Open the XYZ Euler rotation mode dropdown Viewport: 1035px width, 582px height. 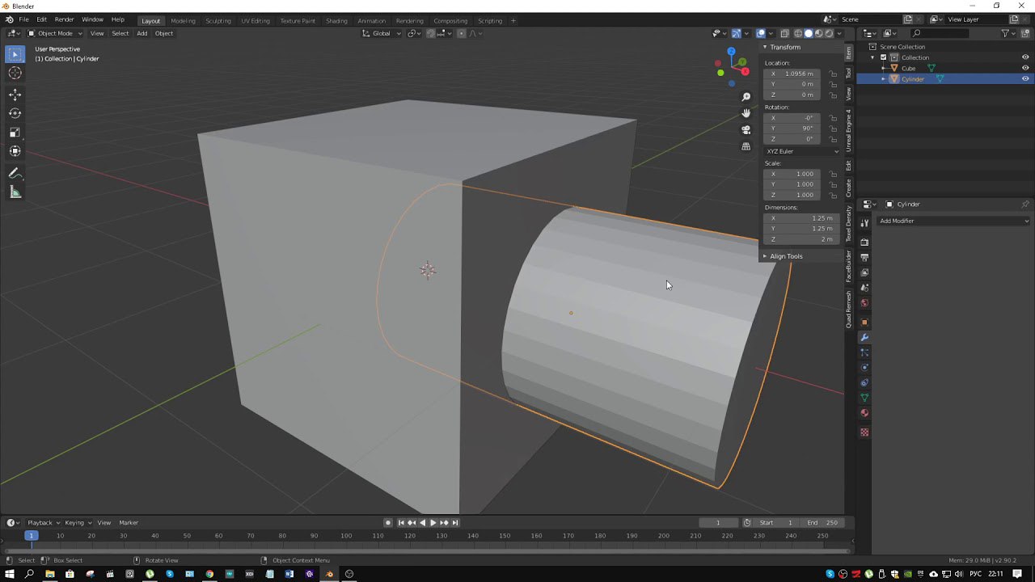803,151
